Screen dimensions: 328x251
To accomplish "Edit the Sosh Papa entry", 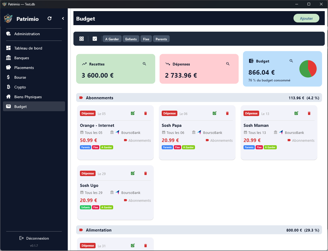I will 215,113.
